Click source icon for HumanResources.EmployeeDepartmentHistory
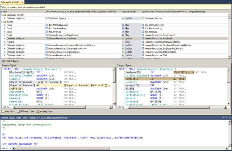This screenshot has height=151, width=232. click(x=46, y=45)
